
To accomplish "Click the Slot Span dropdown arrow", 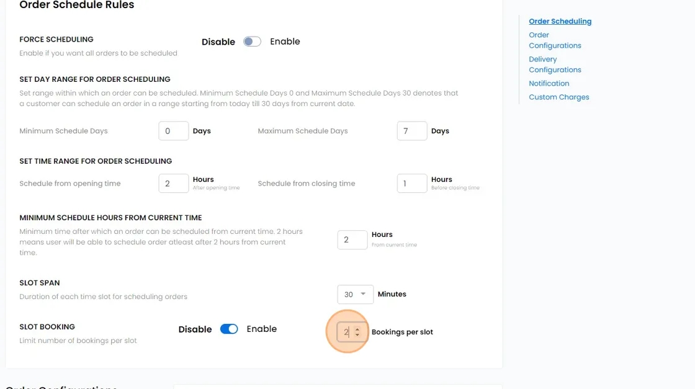I will coord(363,294).
